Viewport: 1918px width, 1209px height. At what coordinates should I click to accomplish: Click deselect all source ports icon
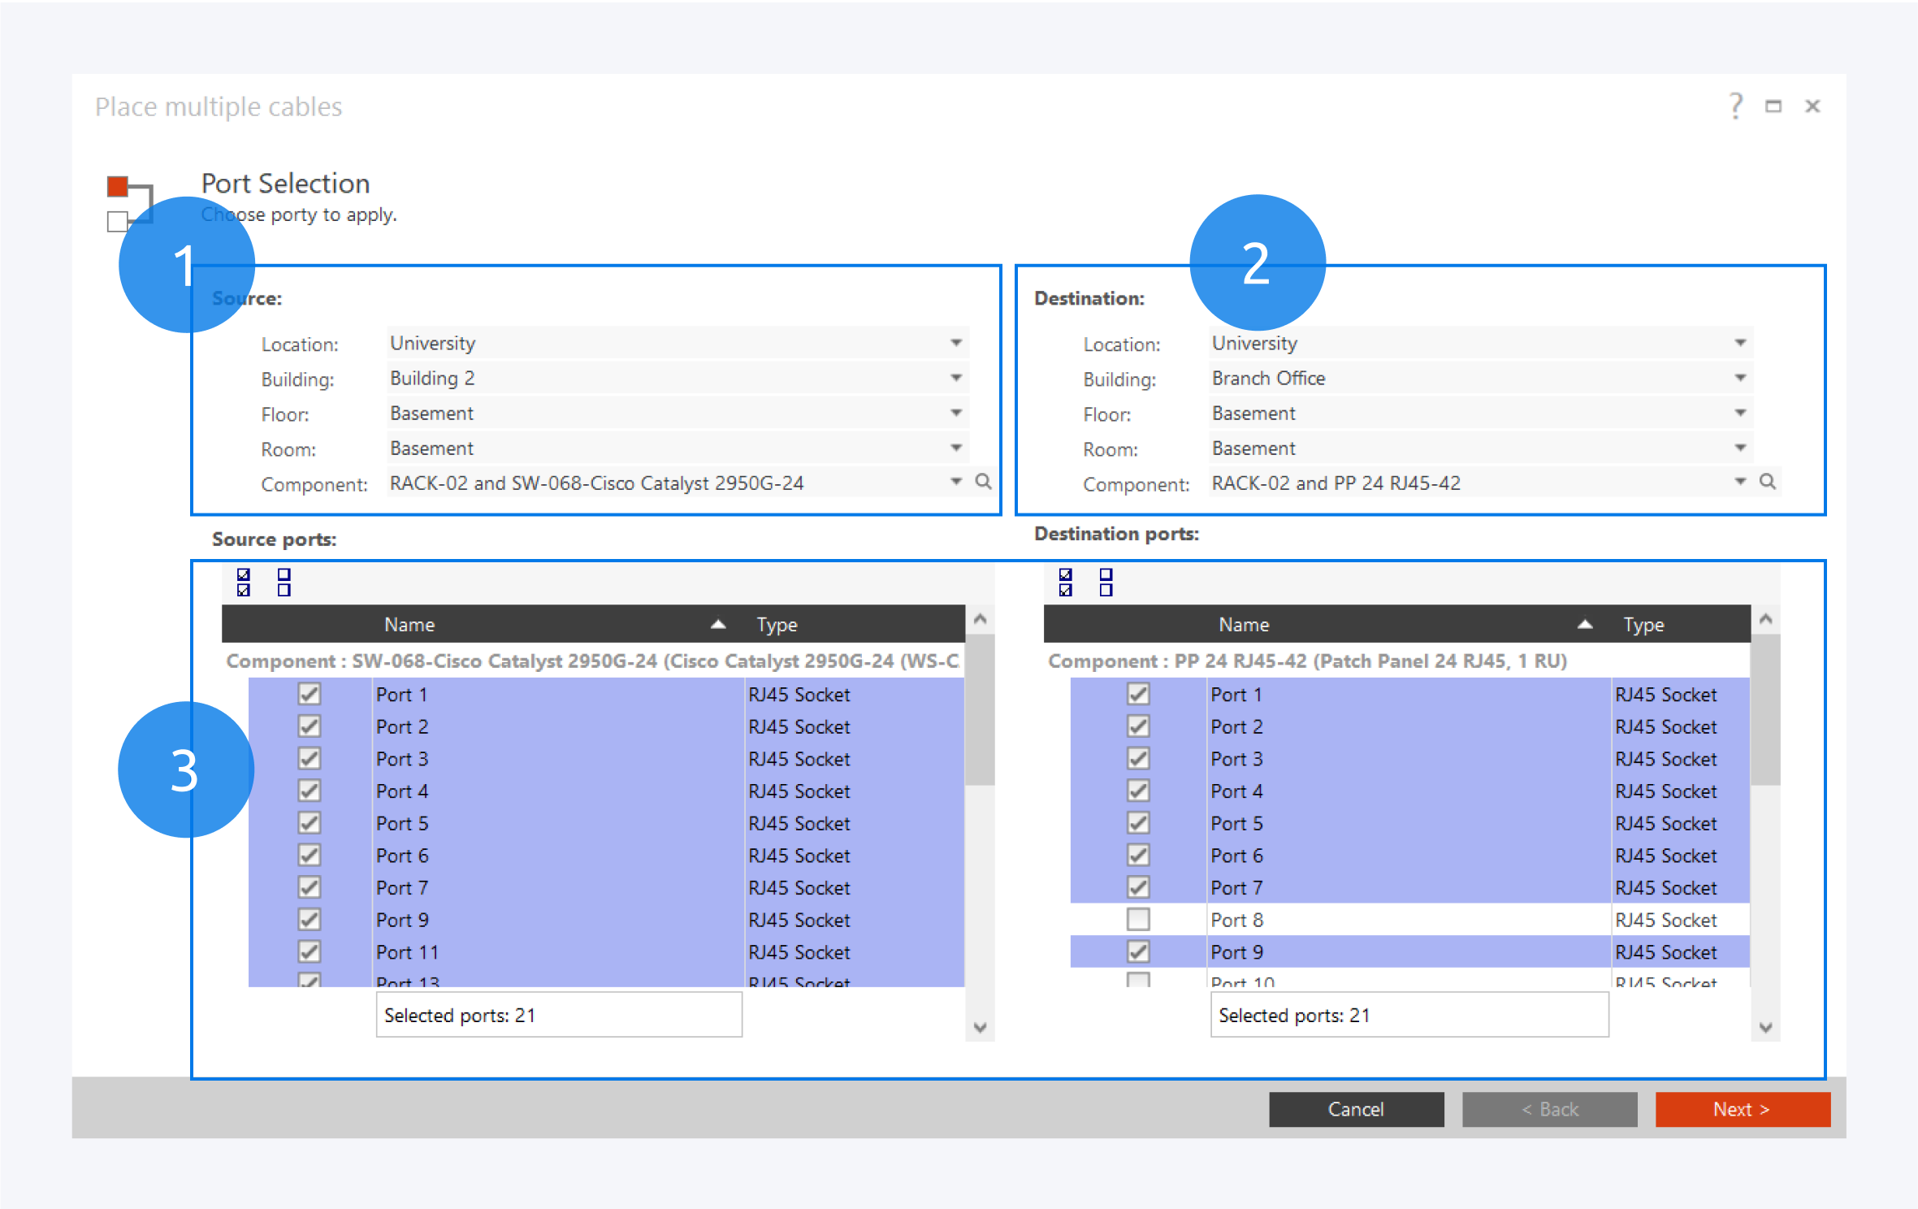pos(284,583)
